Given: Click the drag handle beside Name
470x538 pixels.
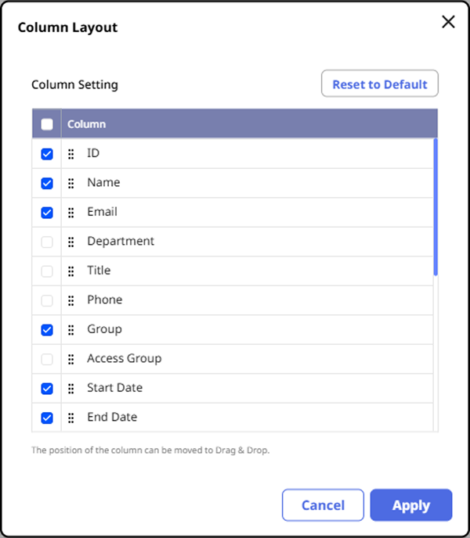Looking at the screenshot, I should pos(70,183).
